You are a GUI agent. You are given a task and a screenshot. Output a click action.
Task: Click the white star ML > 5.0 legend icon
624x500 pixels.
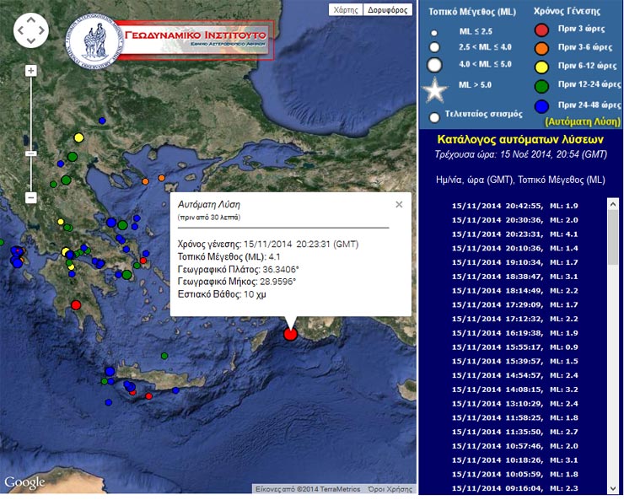tap(434, 89)
